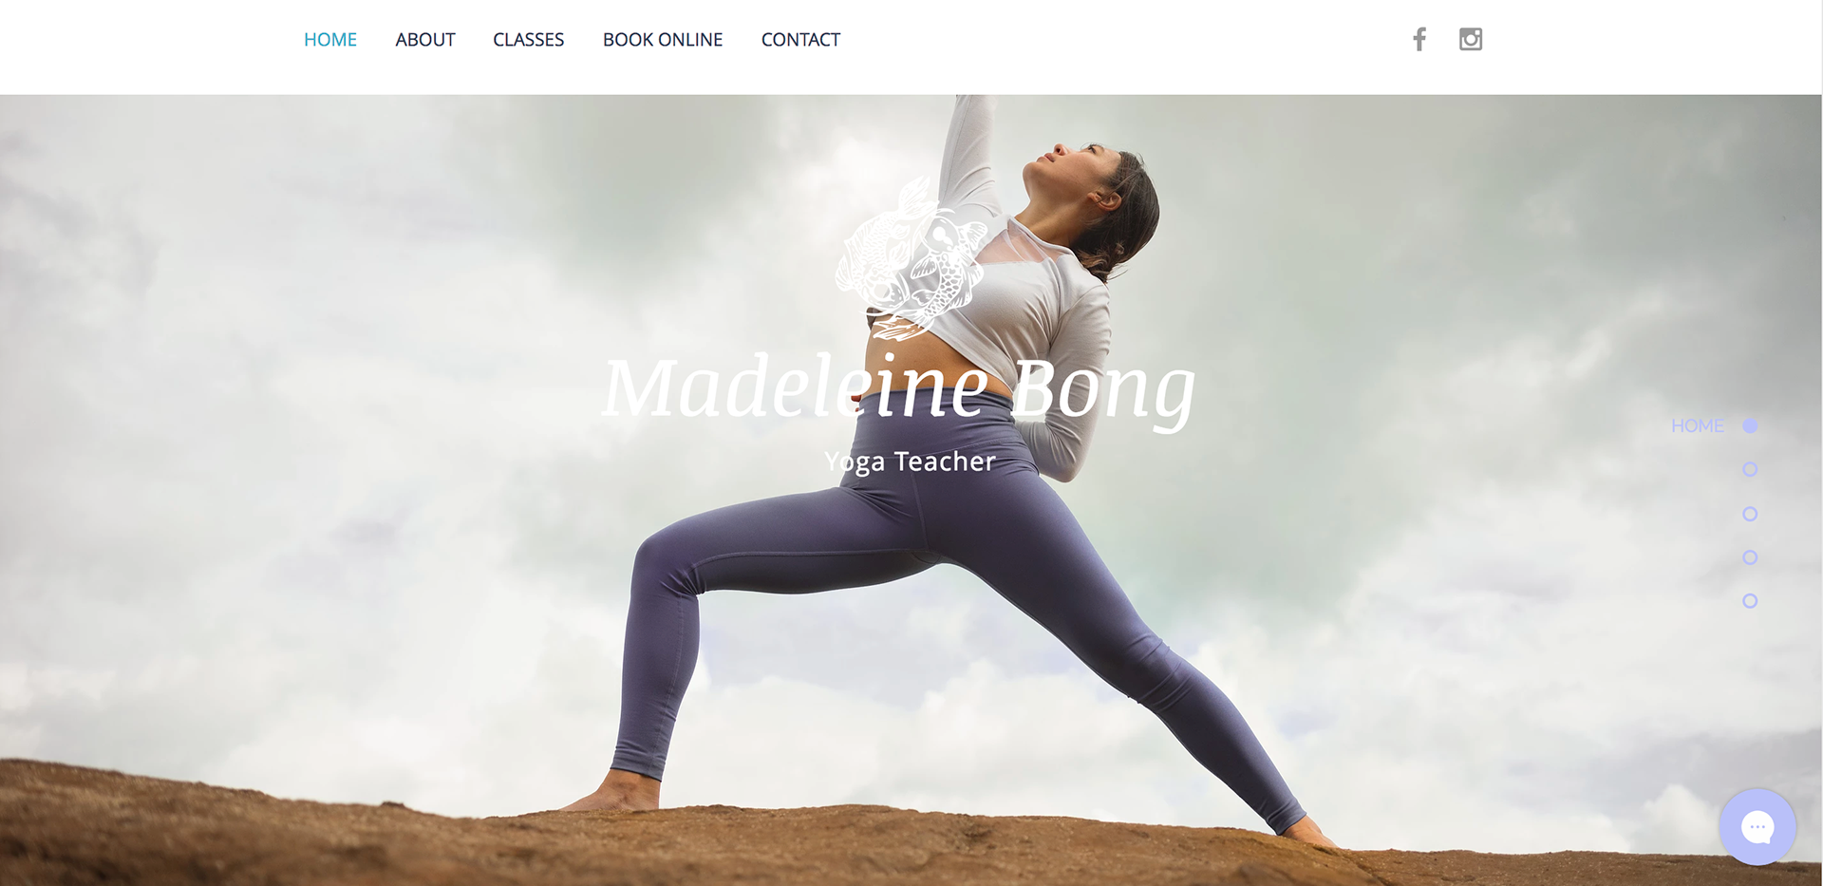Open the CLASSES menu item
Image resolution: width=1823 pixels, height=886 pixels.
coord(529,40)
